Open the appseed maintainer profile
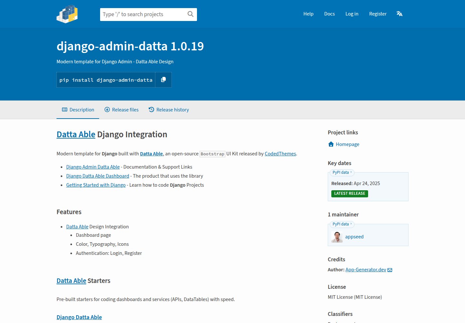The width and height of the screenshot is (465, 323). (354, 237)
